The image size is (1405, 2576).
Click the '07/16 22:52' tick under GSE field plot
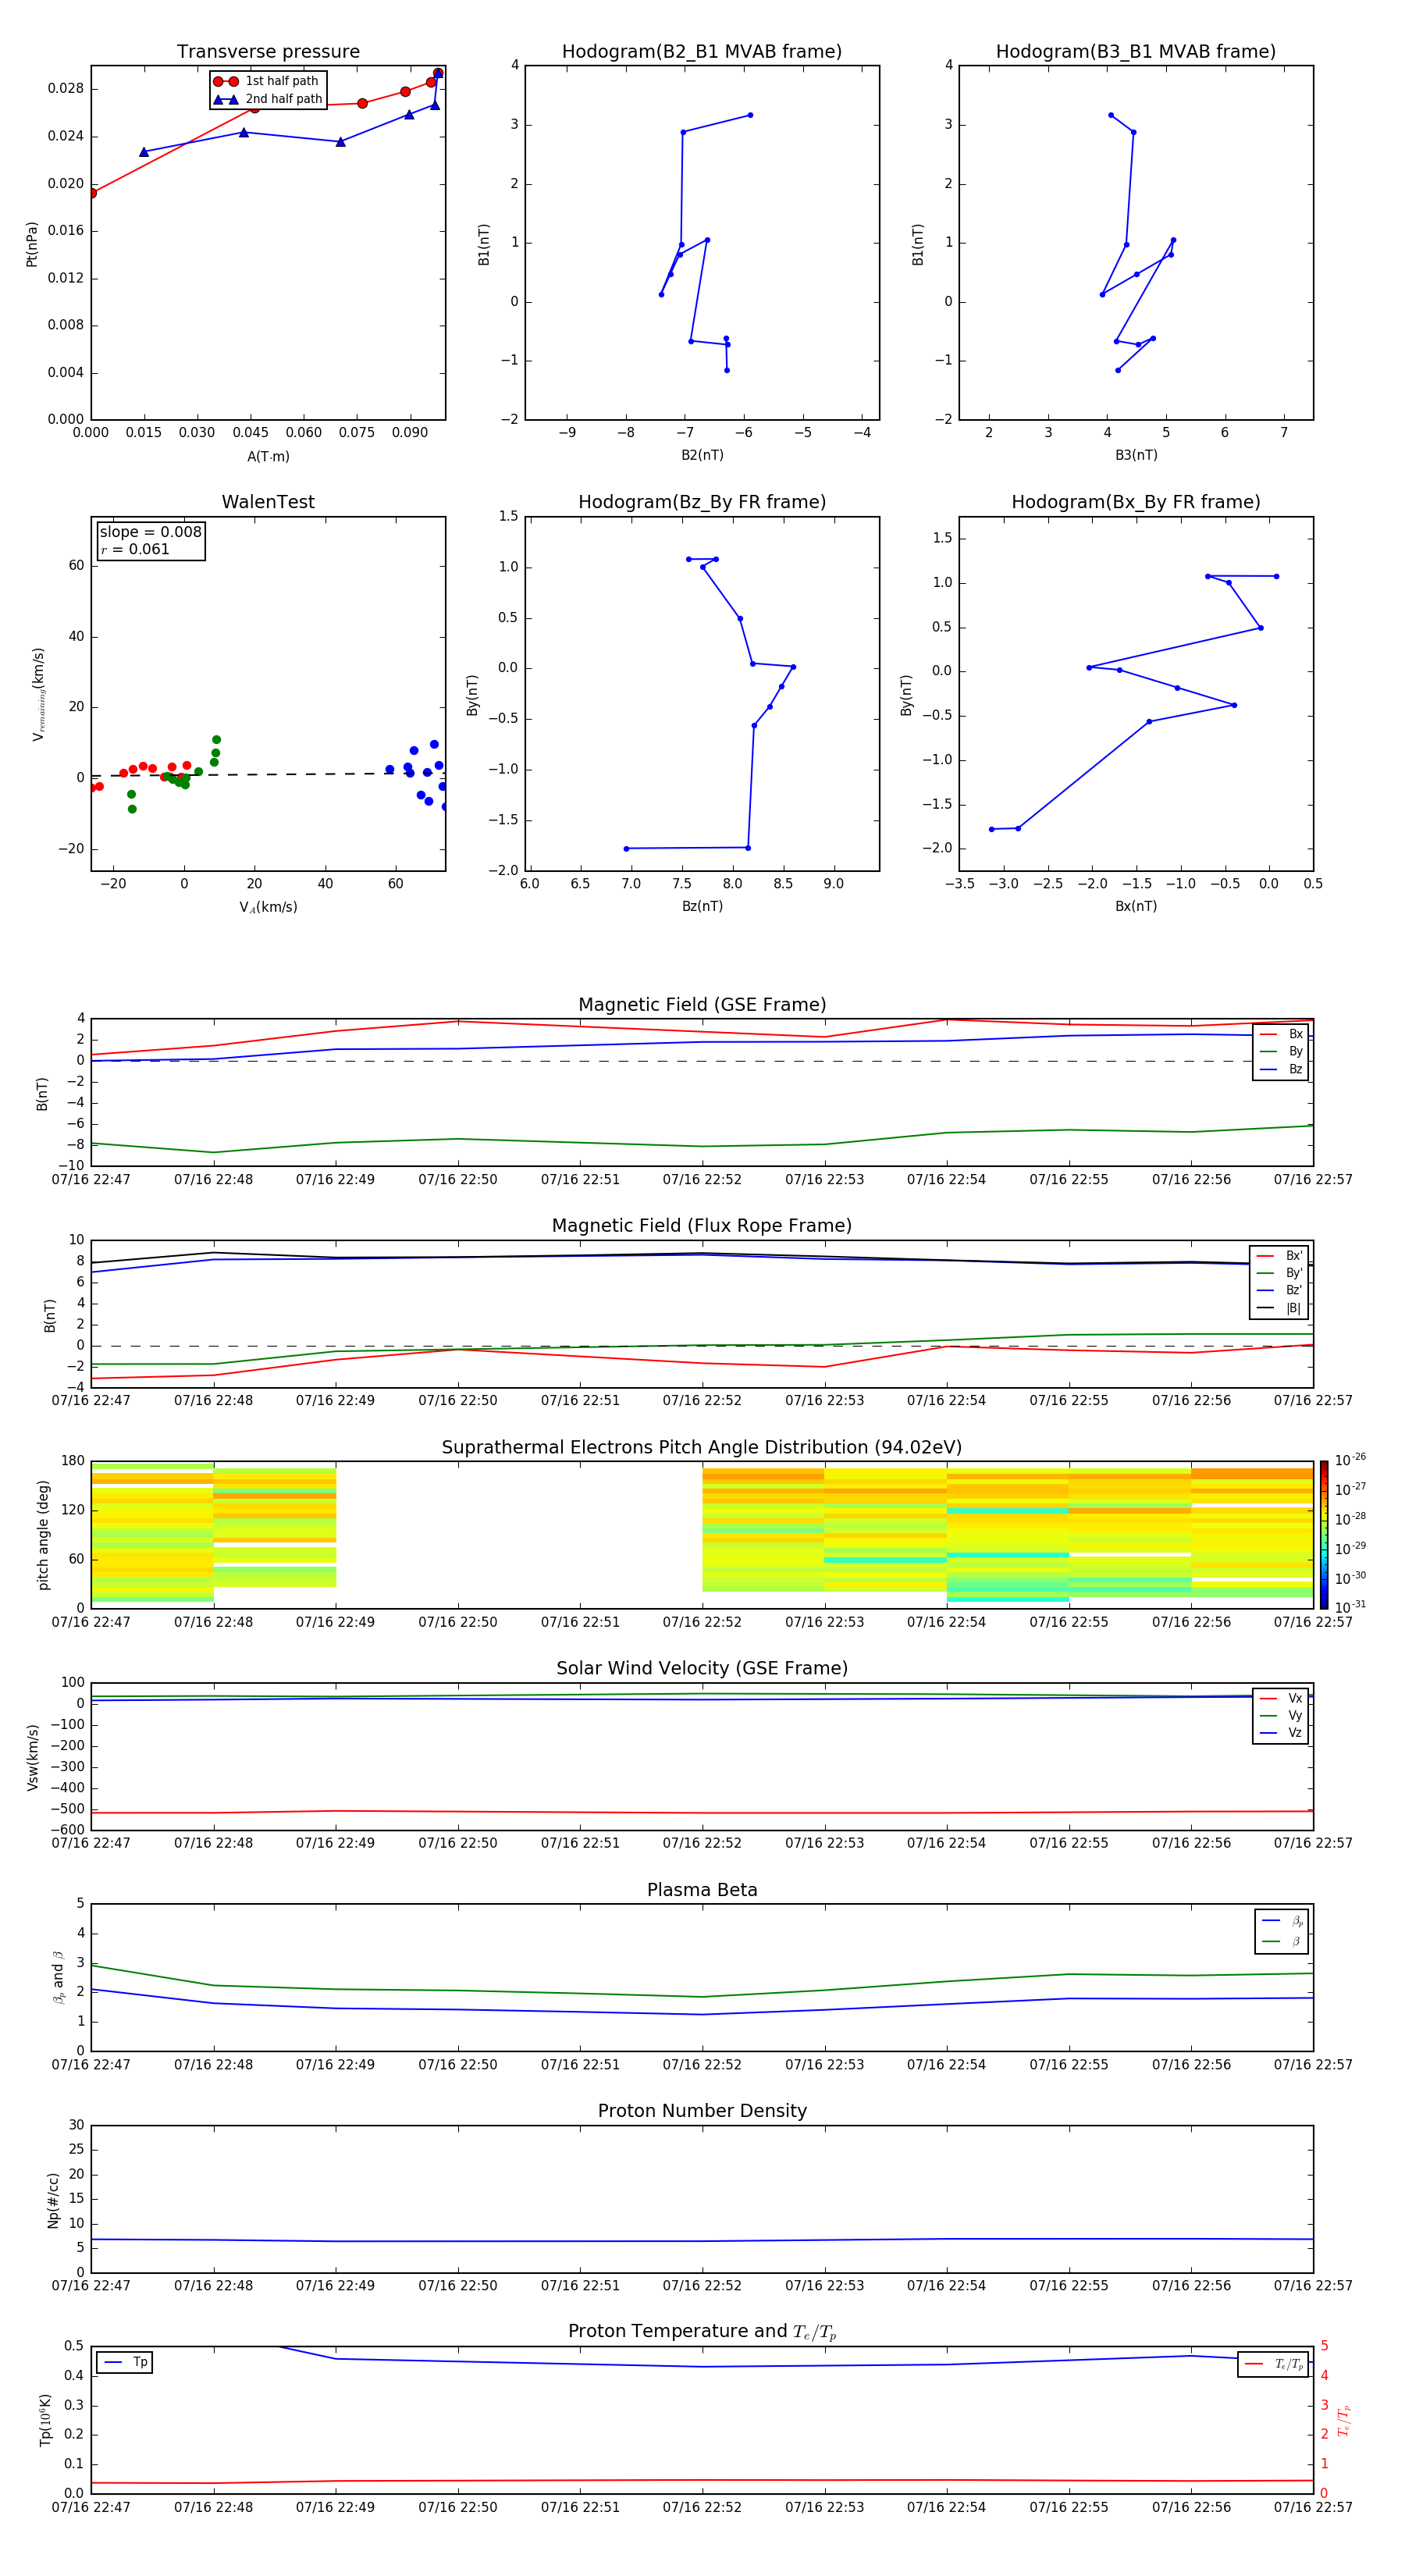[x=702, y=1180]
